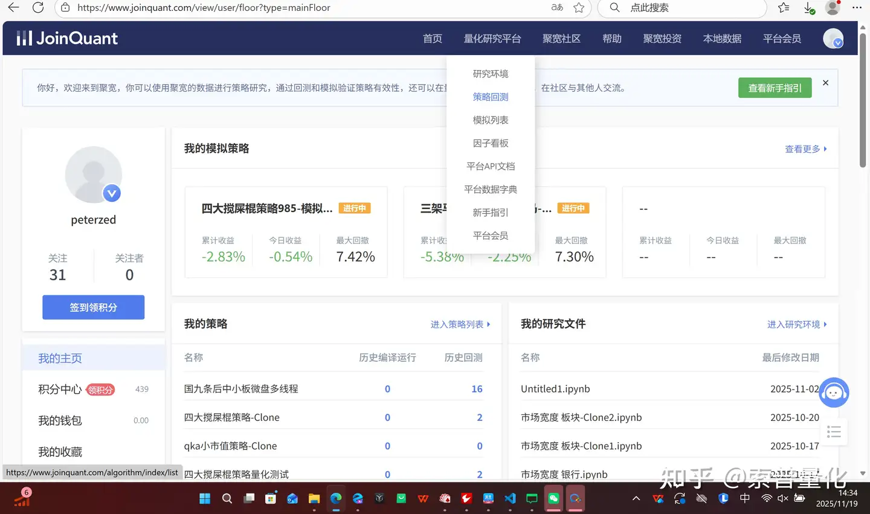The height and width of the screenshot is (514, 870).
Task: Click 平台会员 in the top navigation bar
Action: [782, 39]
